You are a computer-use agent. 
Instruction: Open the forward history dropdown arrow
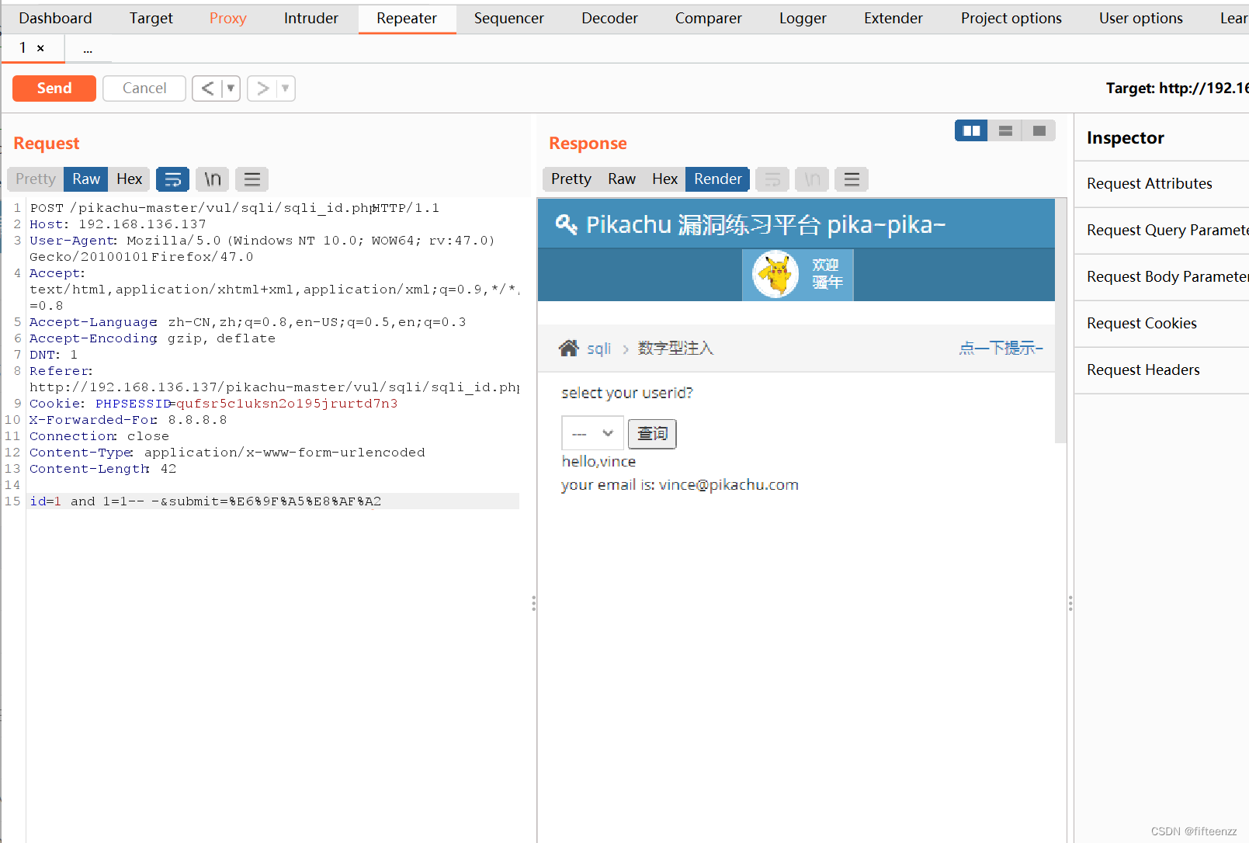286,88
